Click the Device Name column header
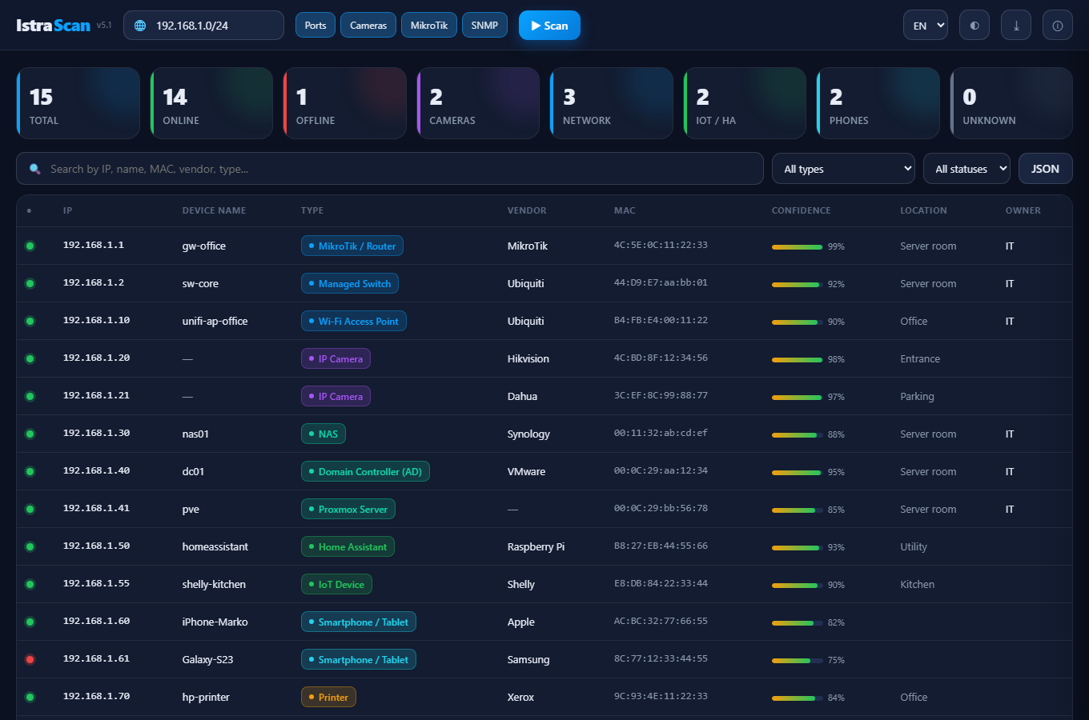This screenshot has height=720, width=1089. pos(214,210)
